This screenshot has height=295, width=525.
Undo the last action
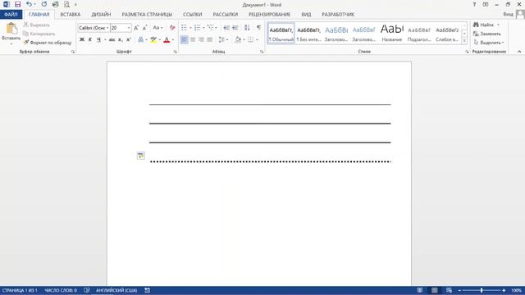tap(29, 4)
